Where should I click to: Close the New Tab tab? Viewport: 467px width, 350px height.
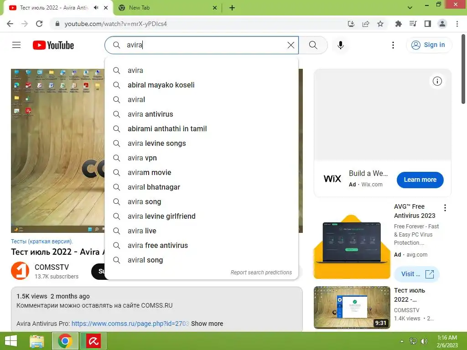pos(215,8)
